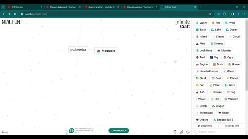
Task: Pick the Island element
Action: (x=201, y=37)
